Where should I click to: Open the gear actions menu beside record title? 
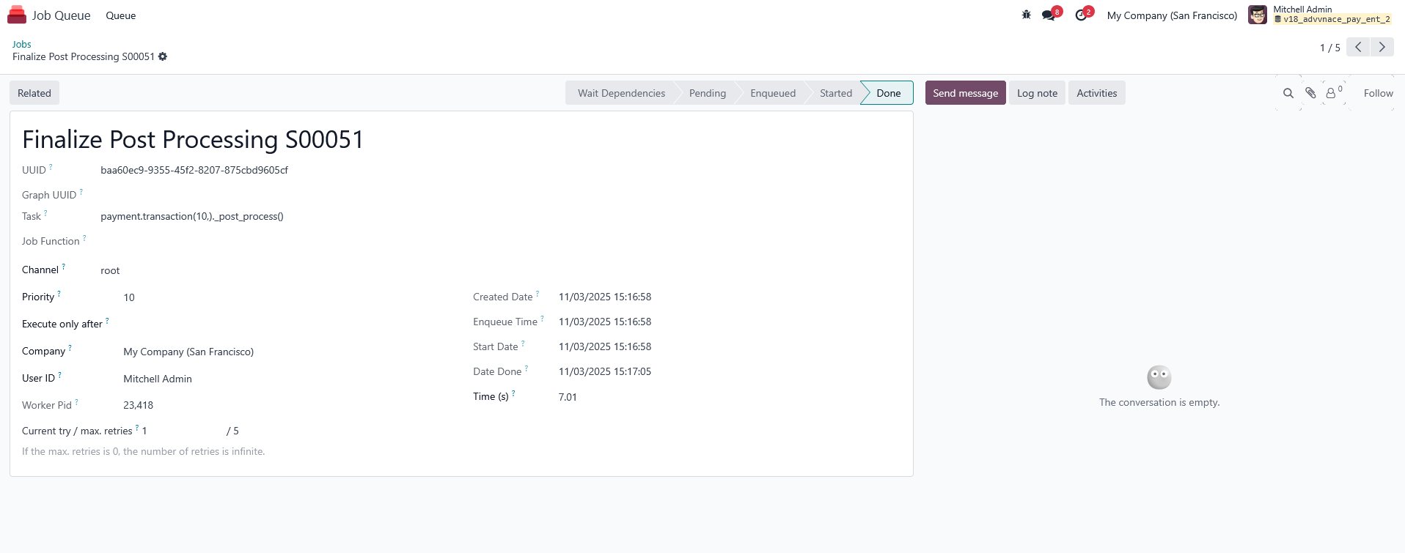(x=163, y=56)
